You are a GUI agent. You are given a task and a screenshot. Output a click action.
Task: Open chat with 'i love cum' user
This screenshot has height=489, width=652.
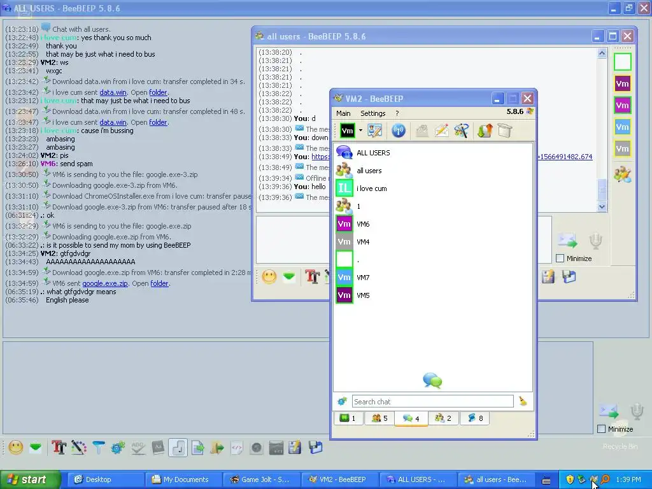click(433, 188)
